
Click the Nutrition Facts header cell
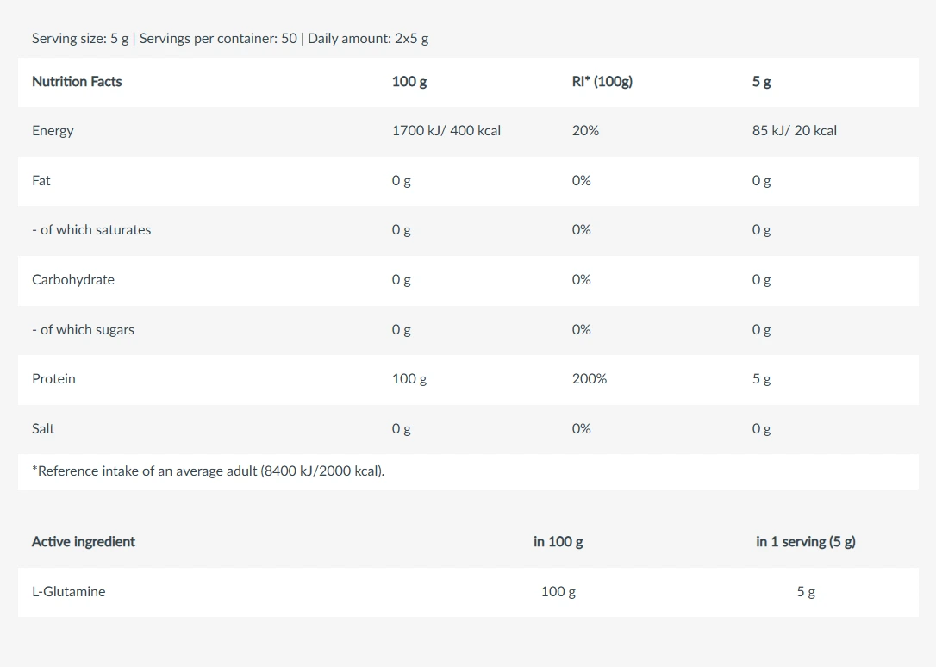pyautogui.click(x=77, y=82)
